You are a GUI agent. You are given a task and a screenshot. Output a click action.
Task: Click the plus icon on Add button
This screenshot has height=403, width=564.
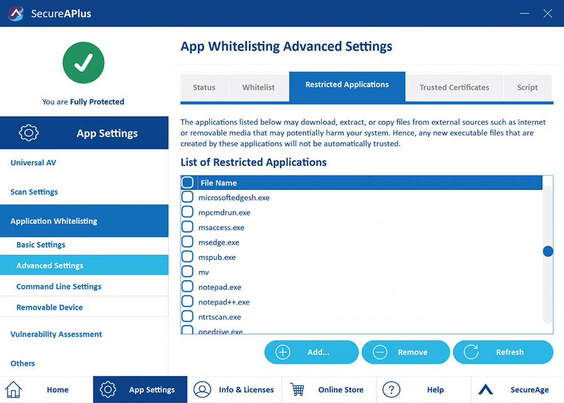[x=283, y=352]
